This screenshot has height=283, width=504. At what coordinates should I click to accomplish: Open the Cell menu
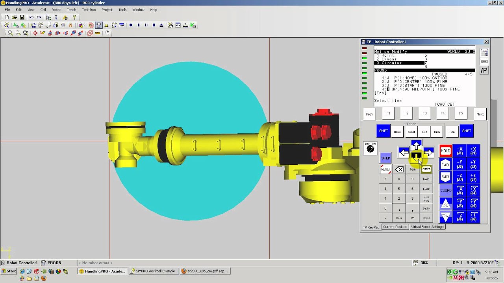pos(43,10)
